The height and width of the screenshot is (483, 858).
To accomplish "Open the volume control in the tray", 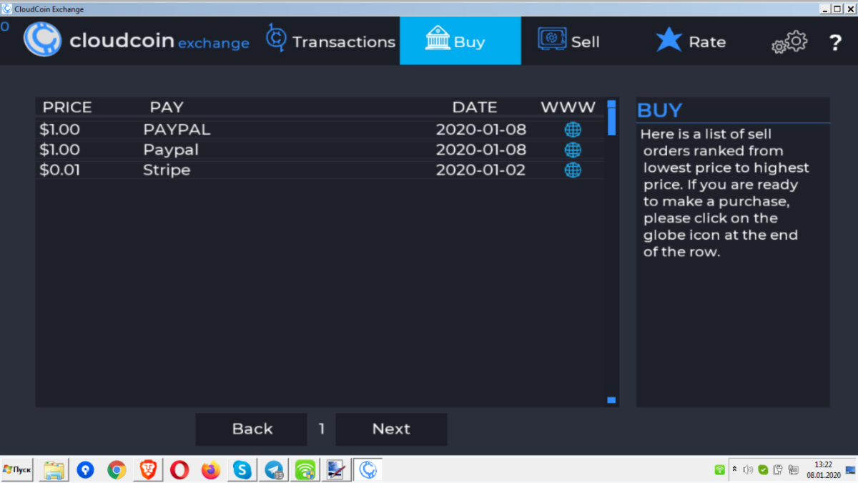I will (748, 470).
